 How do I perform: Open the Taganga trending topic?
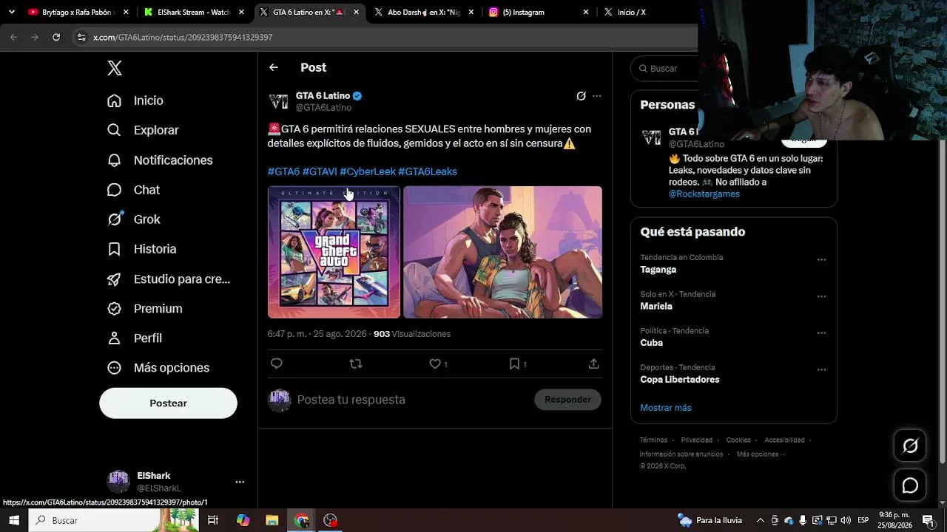(658, 270)
